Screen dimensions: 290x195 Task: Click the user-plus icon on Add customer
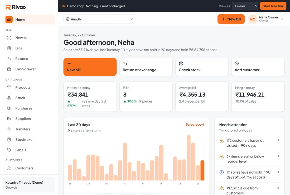pos(237,64)
